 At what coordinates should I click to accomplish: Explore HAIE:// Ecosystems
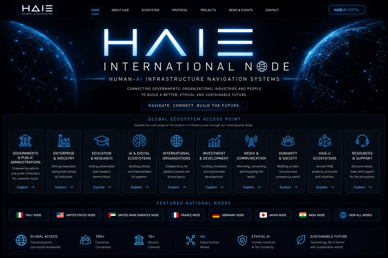pos(325,187)
